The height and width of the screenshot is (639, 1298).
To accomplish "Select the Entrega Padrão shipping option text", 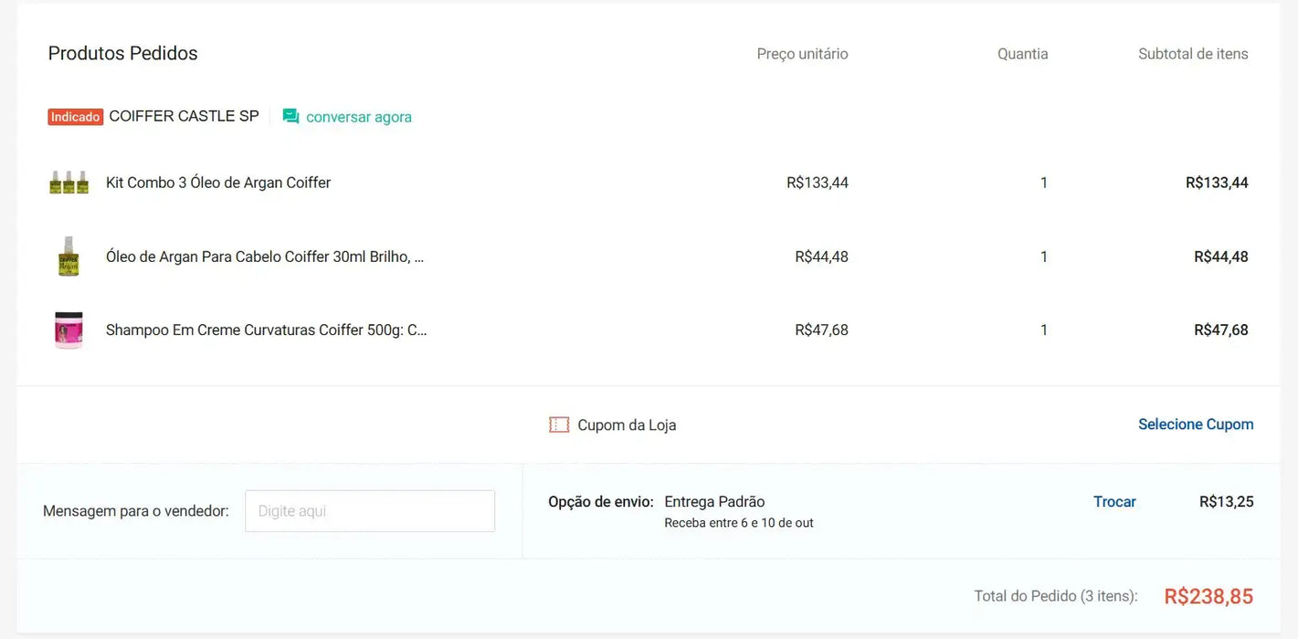I will [x=714, y=501].
